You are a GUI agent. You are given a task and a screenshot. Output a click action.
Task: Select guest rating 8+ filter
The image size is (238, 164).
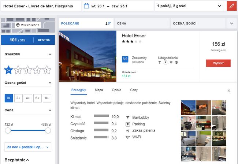tap(47, 98)
